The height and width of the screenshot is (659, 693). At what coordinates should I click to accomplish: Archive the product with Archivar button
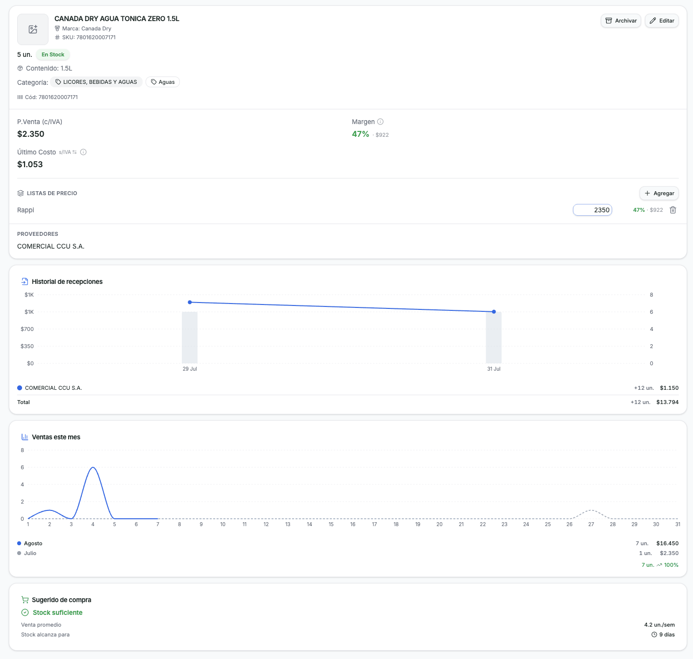(621, 21)
